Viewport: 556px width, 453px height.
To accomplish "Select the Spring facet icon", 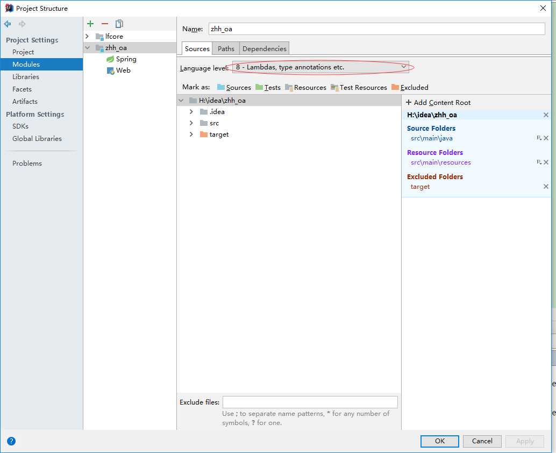I will click(110, 59).
